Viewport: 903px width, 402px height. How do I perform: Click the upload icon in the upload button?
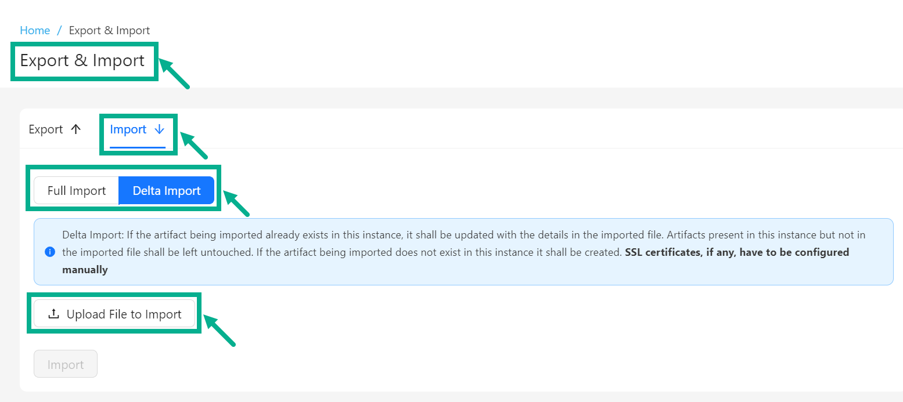(53, 314)
